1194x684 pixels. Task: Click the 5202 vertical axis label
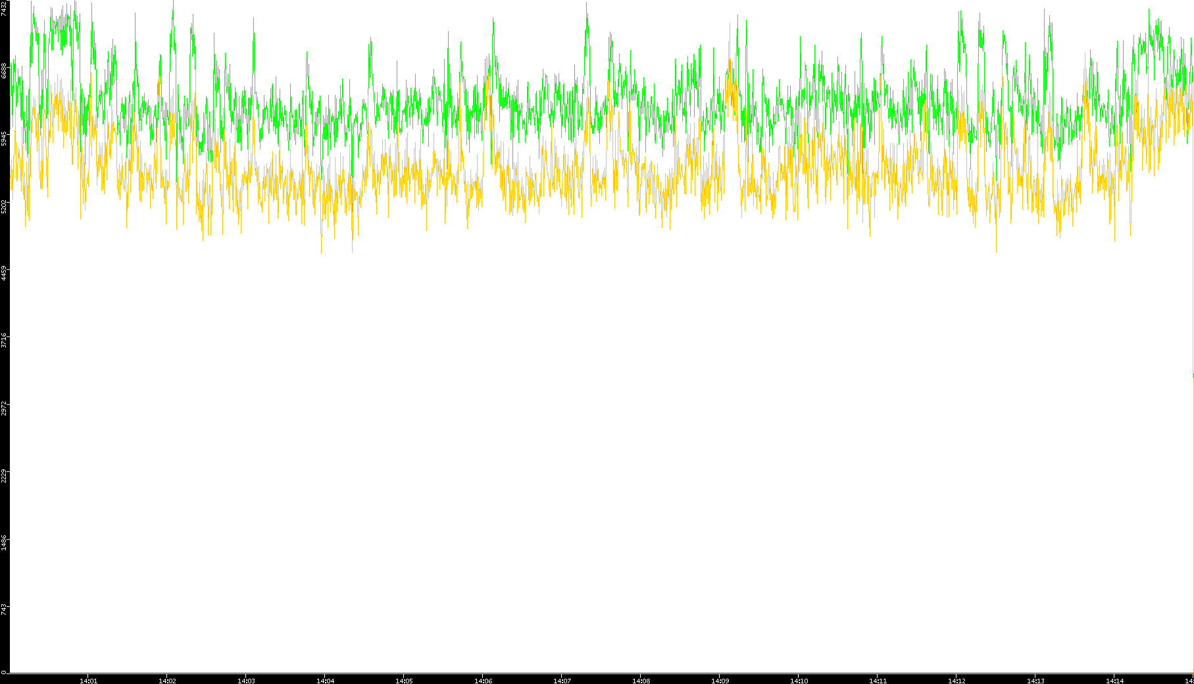(x=5, y=206)
